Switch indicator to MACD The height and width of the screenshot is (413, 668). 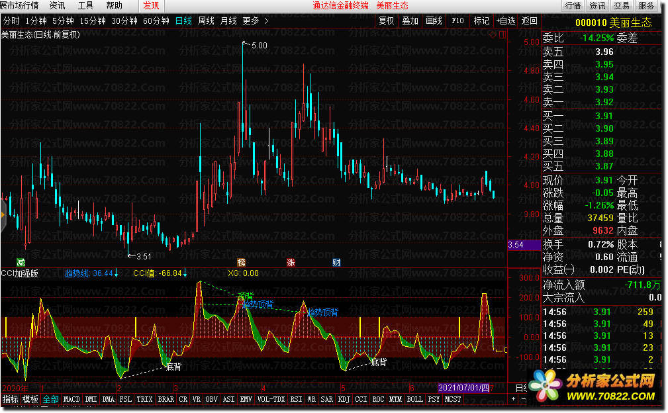click(72, 399)
